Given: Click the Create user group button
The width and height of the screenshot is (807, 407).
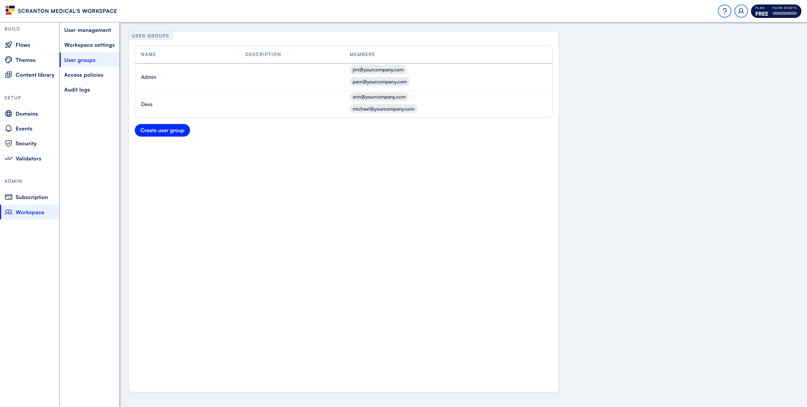Looking at the screenshot, I should (162, 130).
